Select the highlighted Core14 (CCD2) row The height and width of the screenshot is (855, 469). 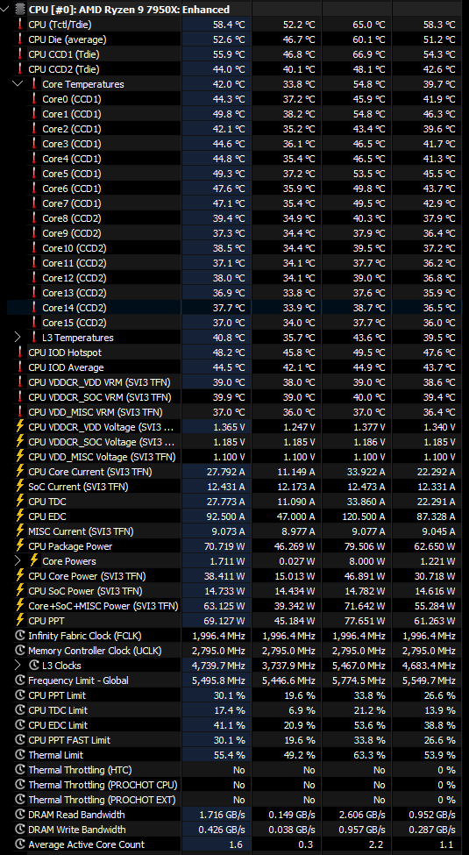click(235, 308)
